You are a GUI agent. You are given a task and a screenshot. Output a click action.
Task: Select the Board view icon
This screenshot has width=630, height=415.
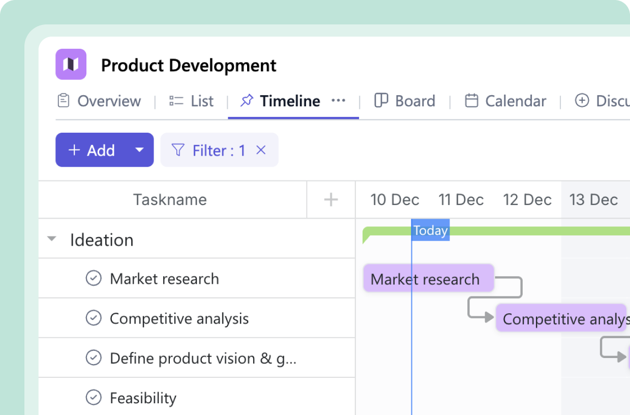[x=382, y=101]
